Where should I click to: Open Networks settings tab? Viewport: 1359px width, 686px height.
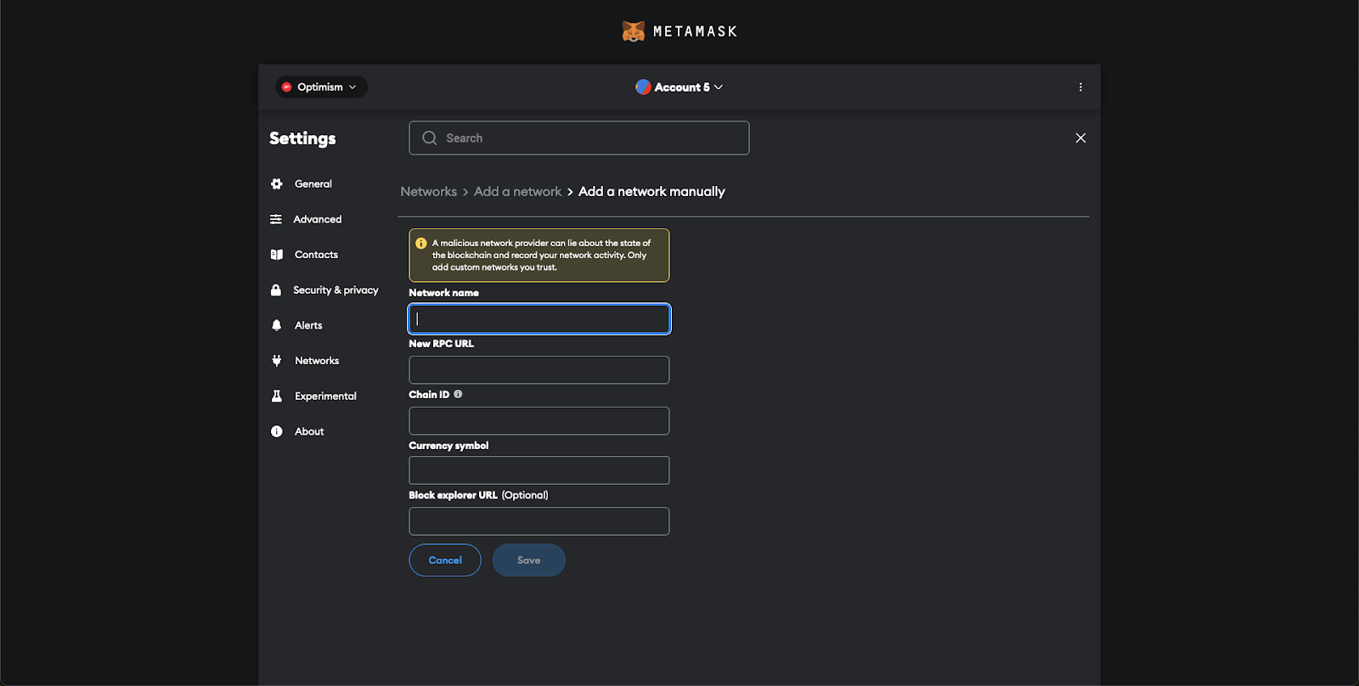click(317, 361)
